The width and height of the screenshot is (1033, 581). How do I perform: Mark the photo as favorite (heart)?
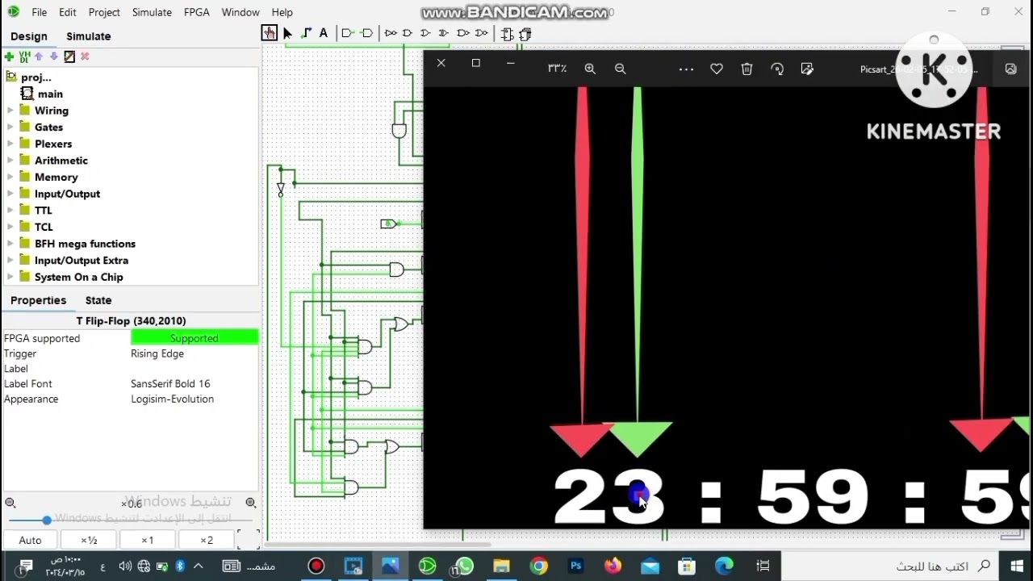coord(717,69)
